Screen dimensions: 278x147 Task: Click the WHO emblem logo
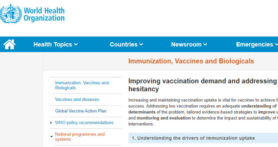[11, 14]
